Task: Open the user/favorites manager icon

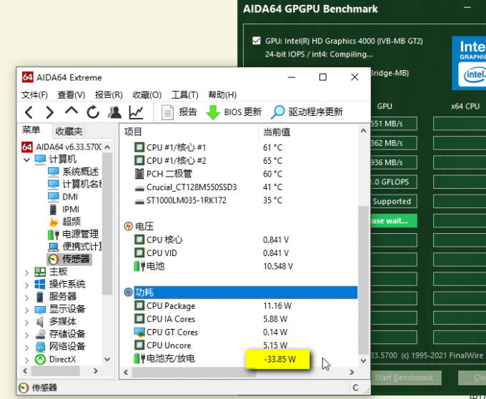Action: click(114, 112)
